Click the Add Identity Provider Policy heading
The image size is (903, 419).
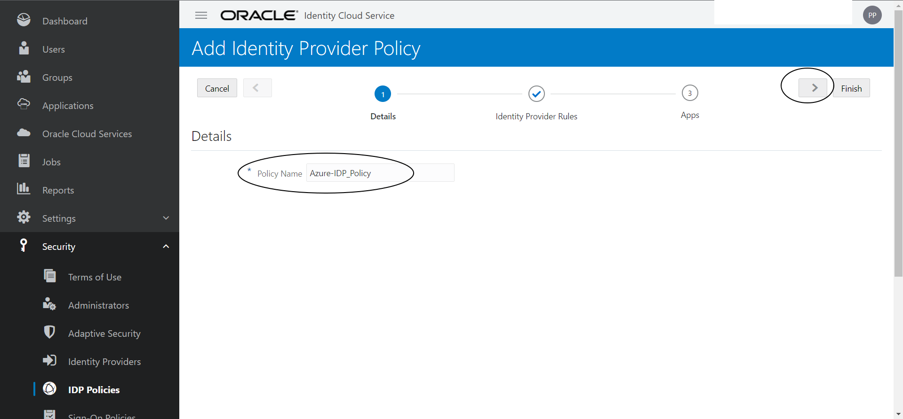pos(306,48)
